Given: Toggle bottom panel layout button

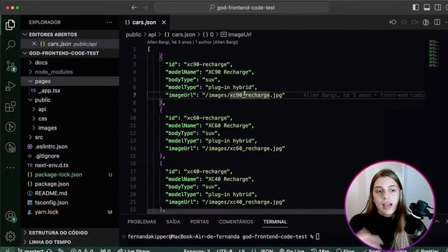Looking at the screenshot, I should click(x=426, y=8).
